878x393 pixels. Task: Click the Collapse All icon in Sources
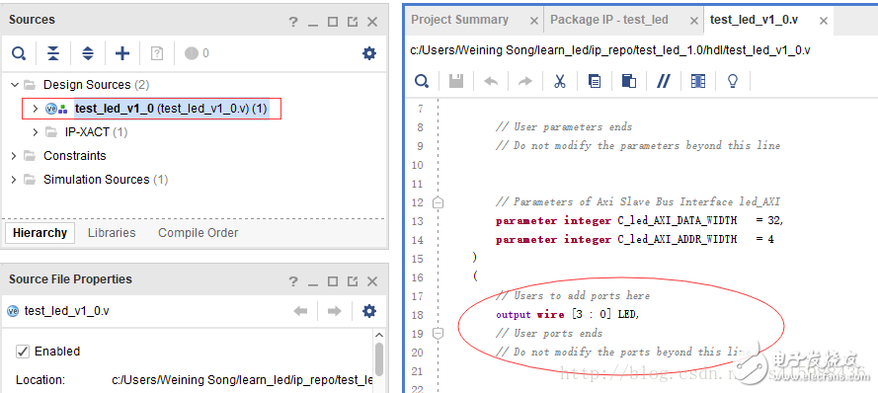(53, 53)
